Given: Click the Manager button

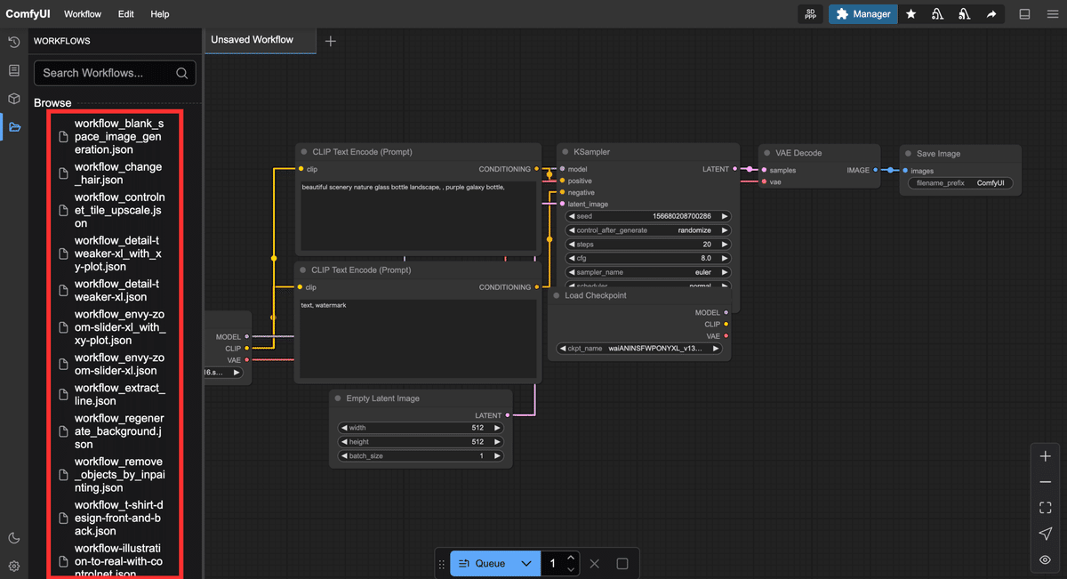Looking at the screenshot, I should pyautogui.click(x=863, y=14).
